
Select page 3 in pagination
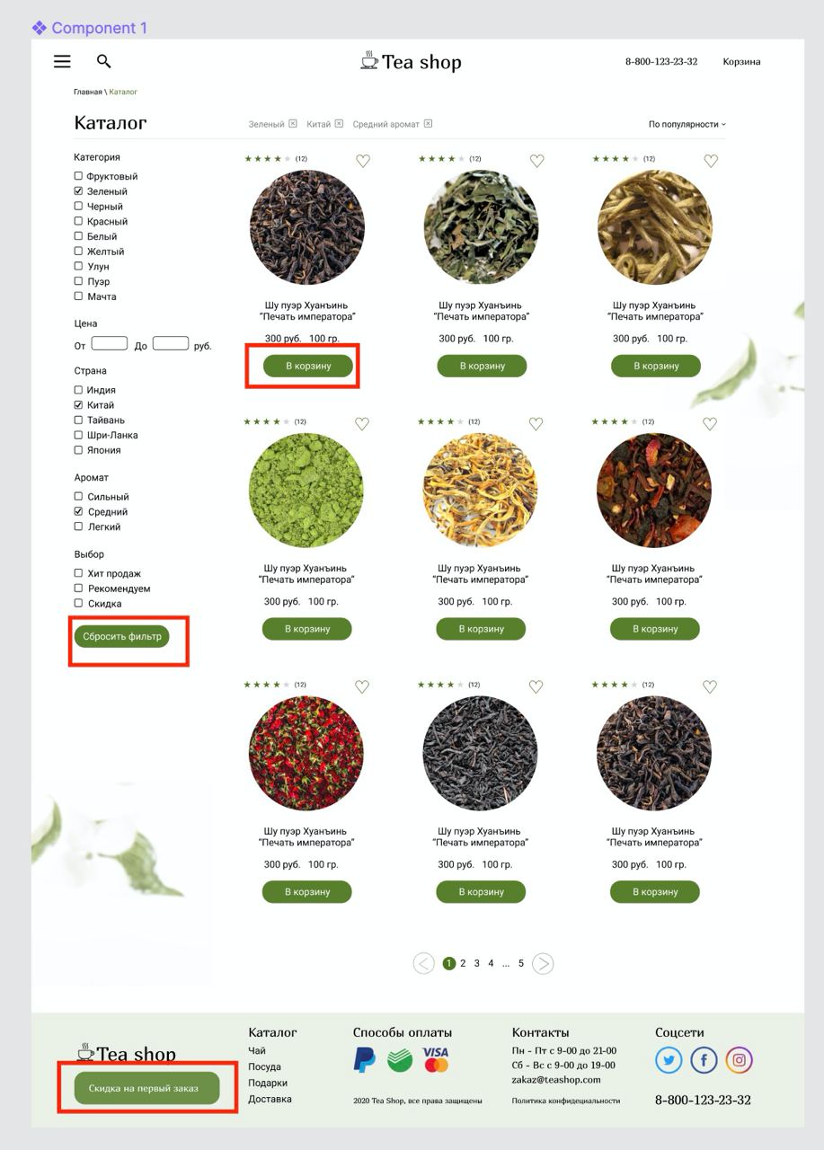(x=477, y=963)
